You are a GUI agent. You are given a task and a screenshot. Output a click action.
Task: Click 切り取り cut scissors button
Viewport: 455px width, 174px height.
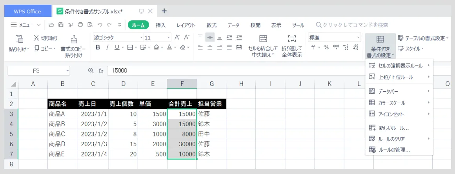pyautogui.click(x=45, y=38)
